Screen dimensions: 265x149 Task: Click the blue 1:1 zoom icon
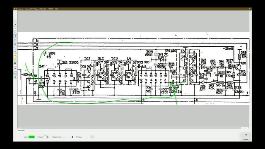[x=15, y=73]
